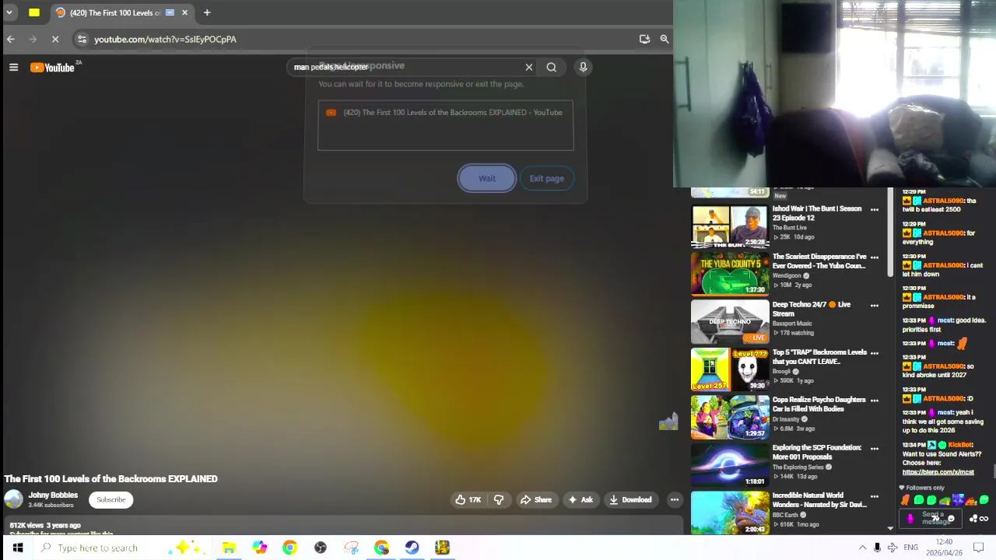Start voice search with the microphone icon
This screenshot has height=560, width=996.
click(x=583, y=67)
